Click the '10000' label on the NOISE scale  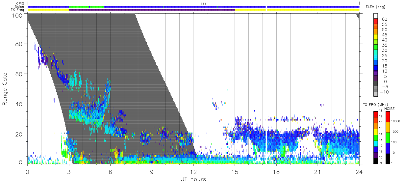396,121
